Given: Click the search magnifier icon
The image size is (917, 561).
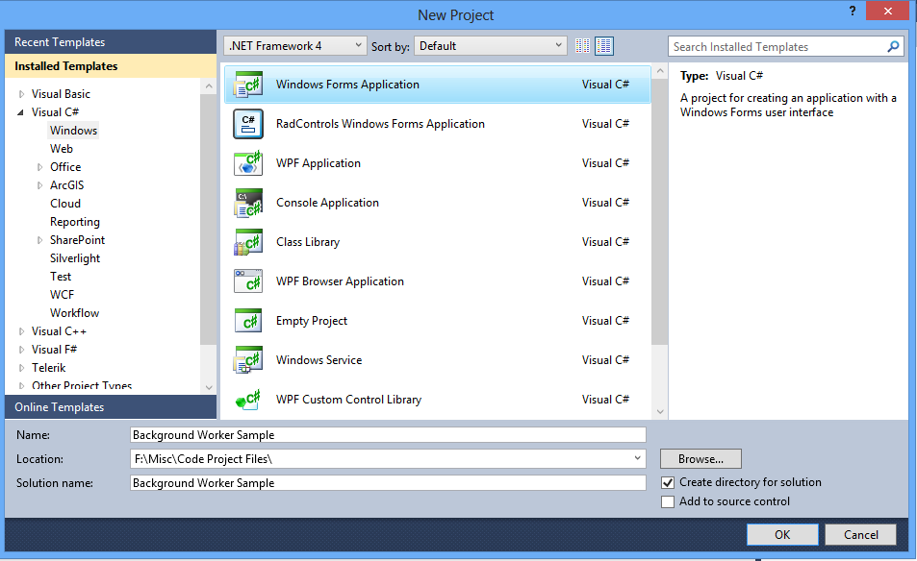Looking at the screenshot, I should (x=893, y=47).
